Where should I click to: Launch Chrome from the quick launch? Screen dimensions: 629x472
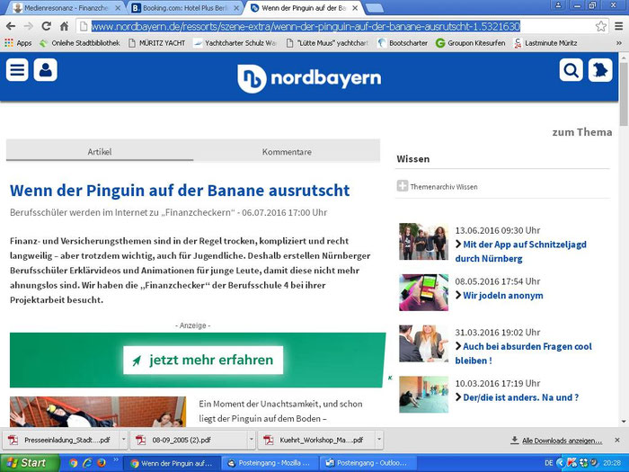point(73,463)
